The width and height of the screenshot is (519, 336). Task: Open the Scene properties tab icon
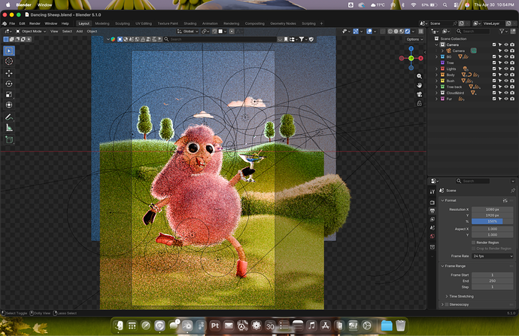[432, 228]
